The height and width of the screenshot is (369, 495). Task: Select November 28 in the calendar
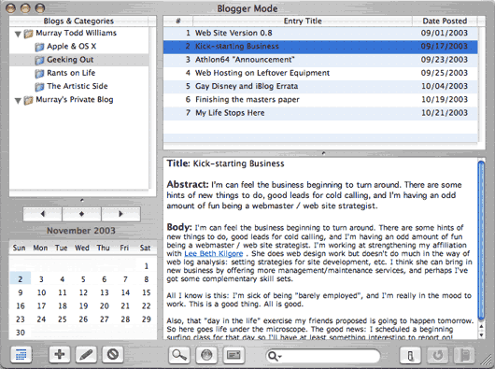pyautogui.click(x=125, y=319)
